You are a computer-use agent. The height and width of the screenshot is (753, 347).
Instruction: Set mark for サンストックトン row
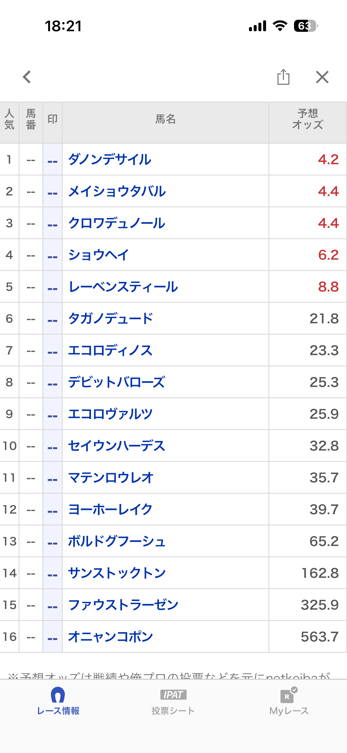coord(52,575)
